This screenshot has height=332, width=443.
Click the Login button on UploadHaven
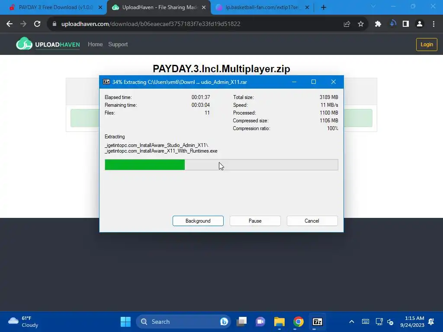pos(427,45)
